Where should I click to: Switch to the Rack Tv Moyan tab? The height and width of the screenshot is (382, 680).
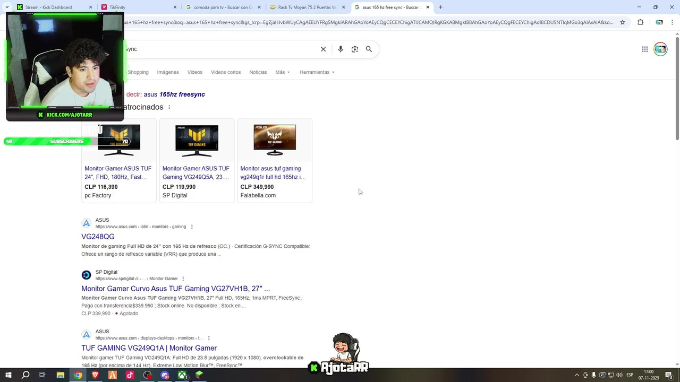click(307, 7)
